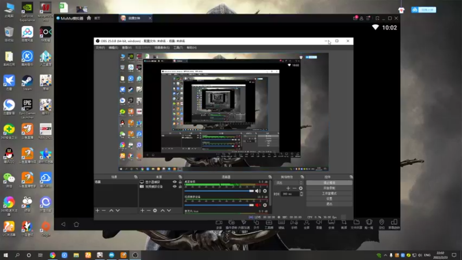Viewport: 462px width, 260px height.
Task: Open OBS 编辑(E) menu
Action: pyautogui.click(x=113, y=47)
